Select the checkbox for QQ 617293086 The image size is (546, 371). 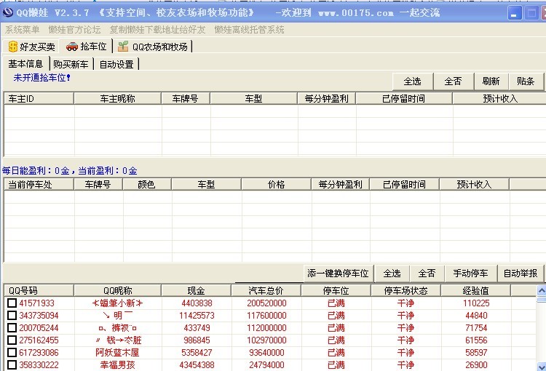pos(12,353)
